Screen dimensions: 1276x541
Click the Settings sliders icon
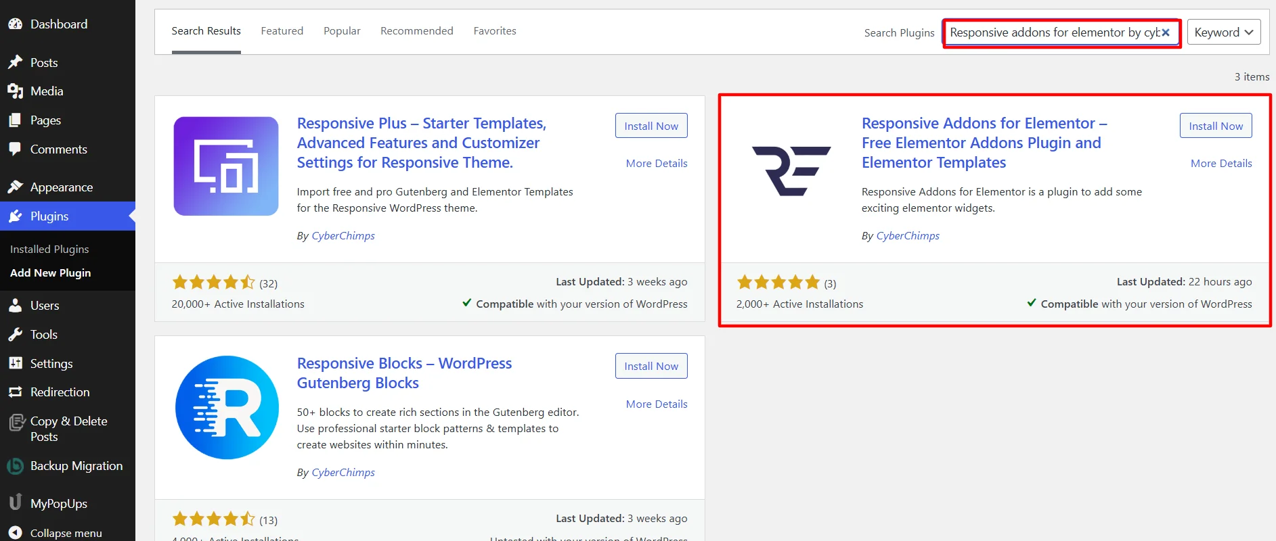15,363
